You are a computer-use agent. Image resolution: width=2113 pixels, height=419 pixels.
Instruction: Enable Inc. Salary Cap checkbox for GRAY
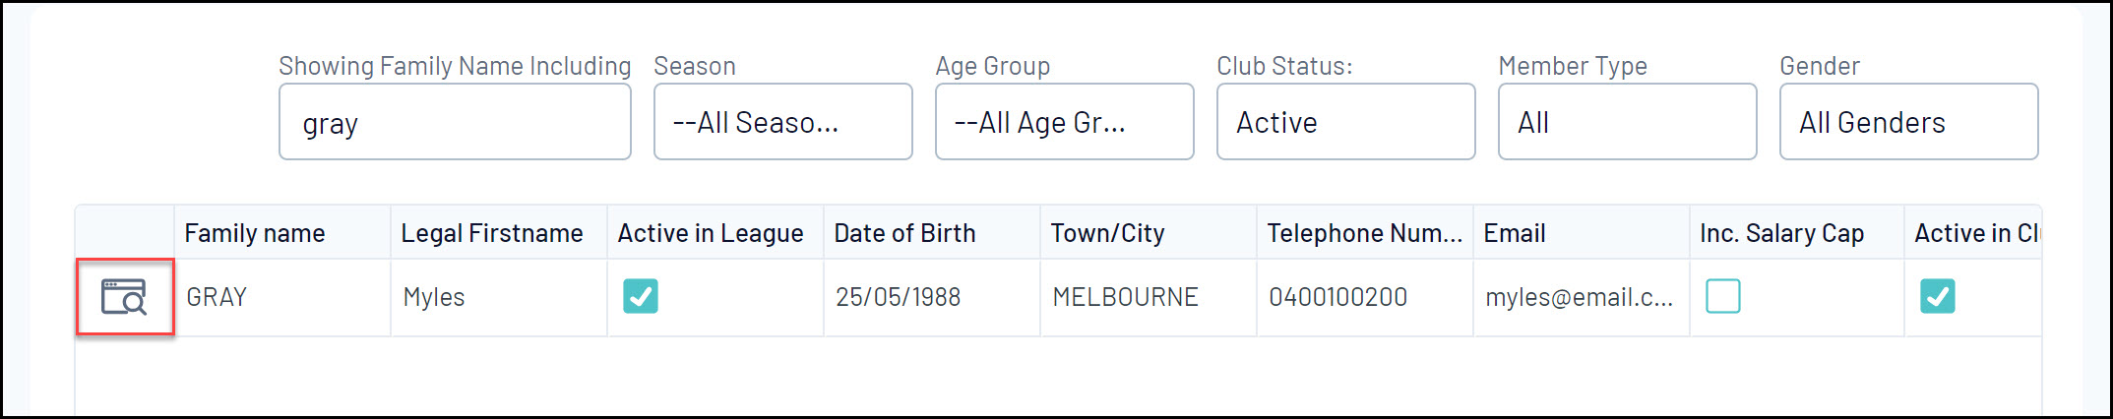pyautogui.click(x=1722, y=296)
